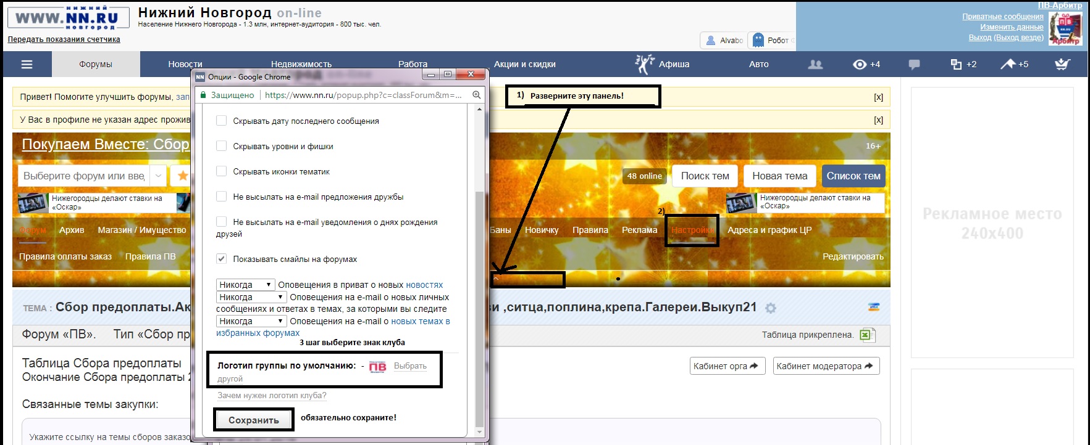The image size is (1090, 445).
Task: Click the 'Кабинет орга' button
Action: 727,366
